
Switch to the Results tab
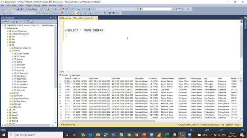pos(63,75)
